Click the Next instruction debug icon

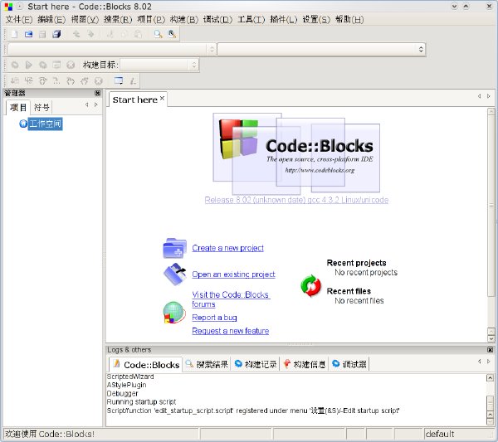point(56,81)
